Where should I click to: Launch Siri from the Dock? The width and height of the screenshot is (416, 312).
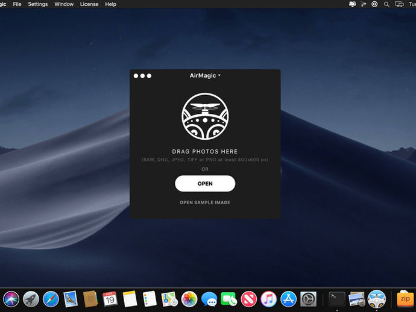(11, 299)
